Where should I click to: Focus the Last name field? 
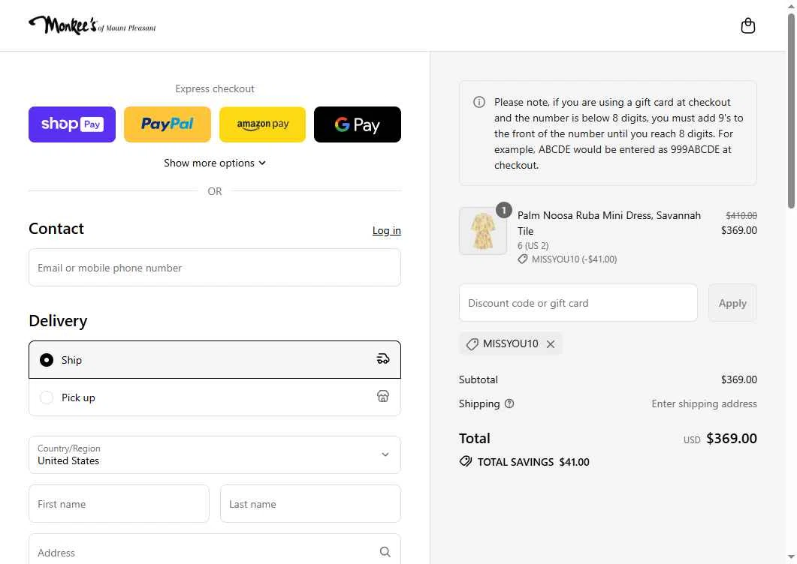click(310, 503)
